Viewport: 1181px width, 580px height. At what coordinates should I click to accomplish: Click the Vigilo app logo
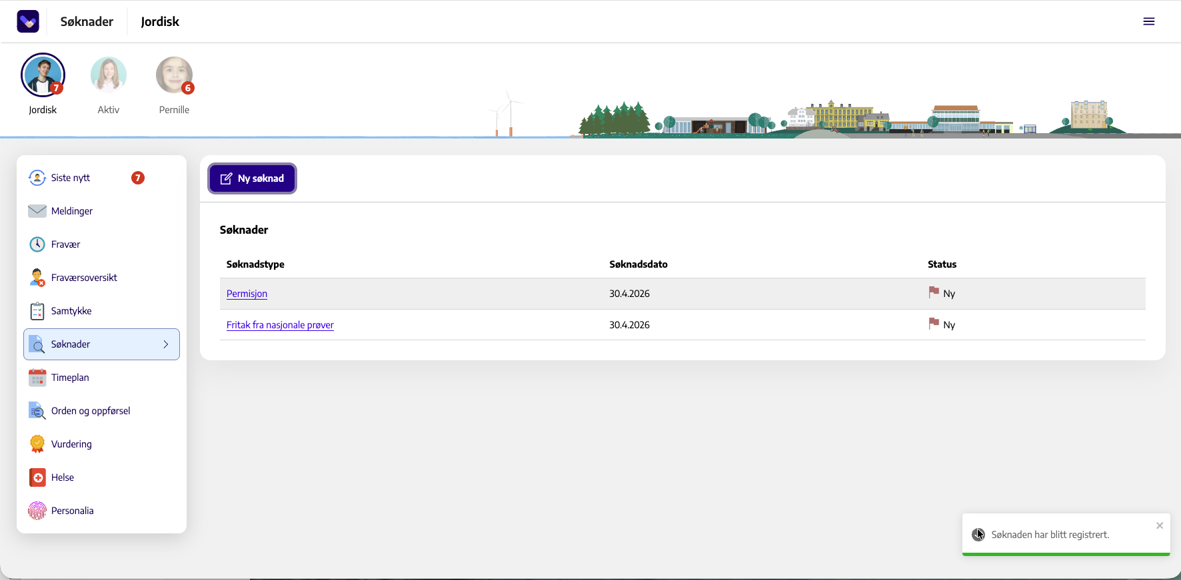coord(28,21)
